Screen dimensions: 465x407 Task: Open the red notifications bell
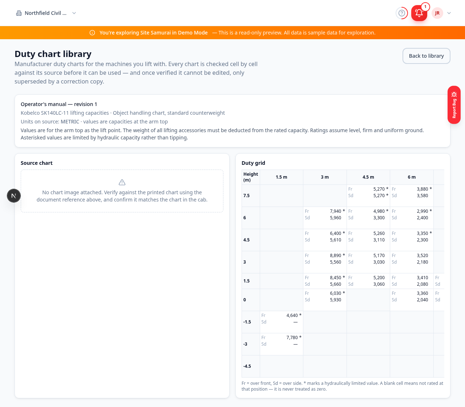[x=419, y=13]
